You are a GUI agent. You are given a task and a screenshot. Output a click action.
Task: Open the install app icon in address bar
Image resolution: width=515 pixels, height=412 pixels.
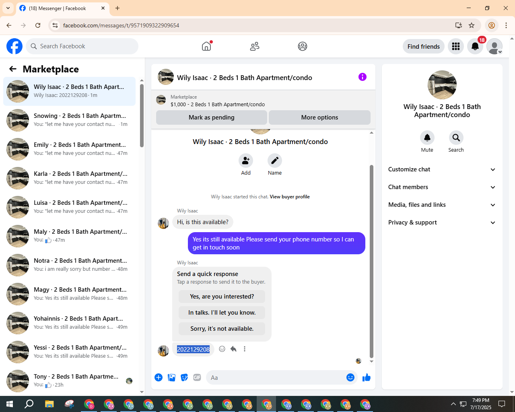coord(458,25)
